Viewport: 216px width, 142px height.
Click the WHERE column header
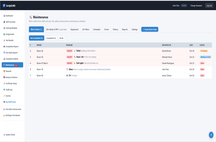pos(39,45)
